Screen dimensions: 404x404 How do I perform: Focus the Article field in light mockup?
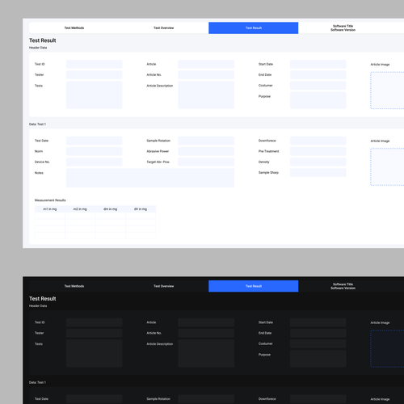pos(206,64)
